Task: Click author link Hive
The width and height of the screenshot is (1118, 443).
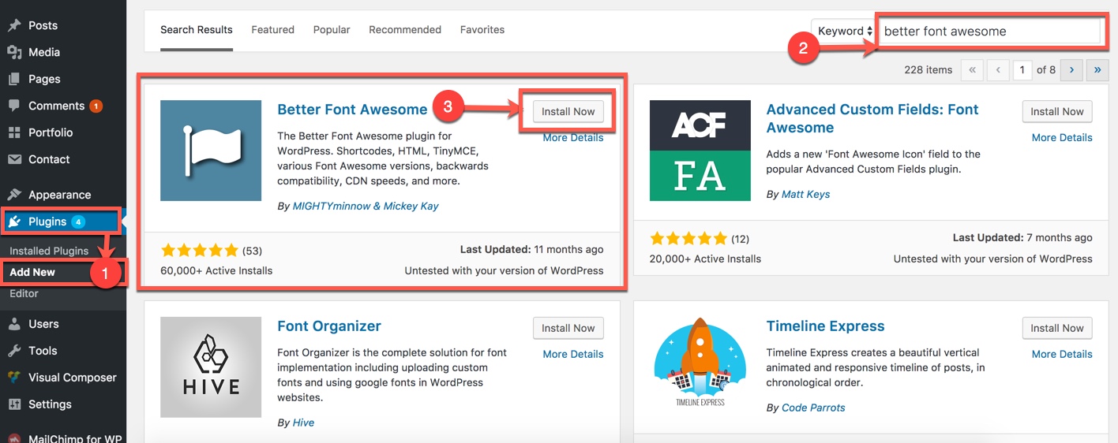Action: (x=303, y=423)
